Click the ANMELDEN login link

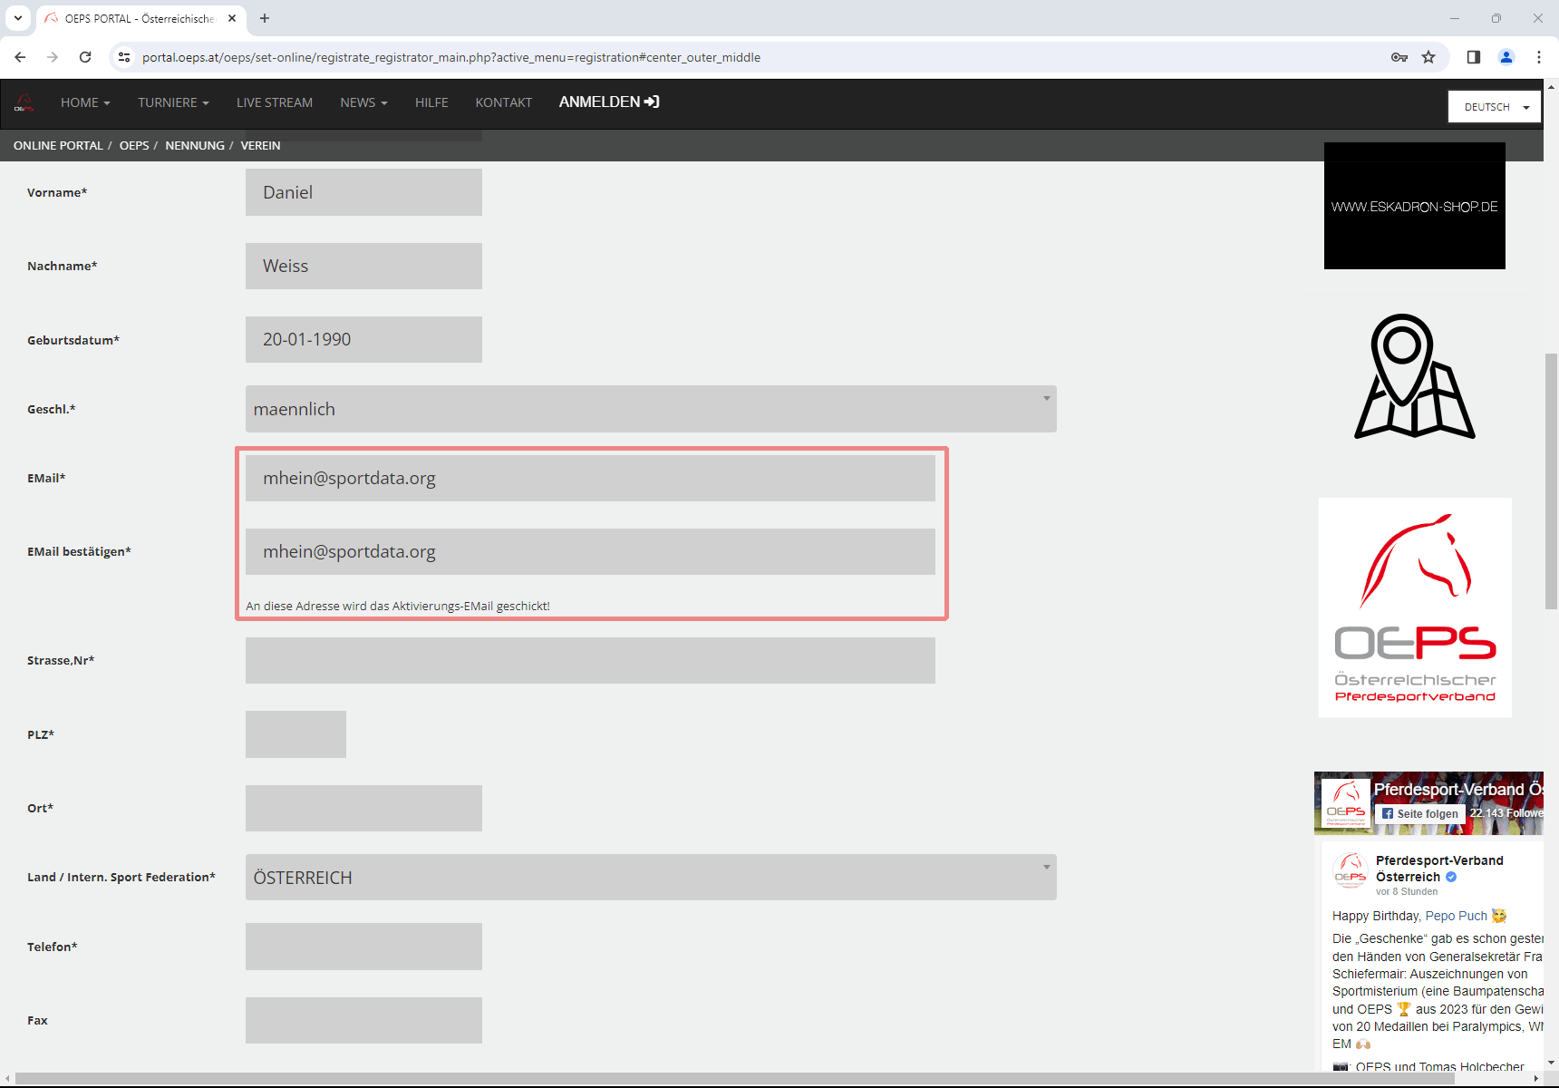point(608,102)
